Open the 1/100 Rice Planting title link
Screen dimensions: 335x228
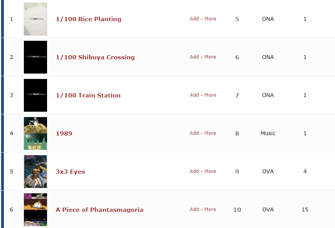(x=88, y=19)
